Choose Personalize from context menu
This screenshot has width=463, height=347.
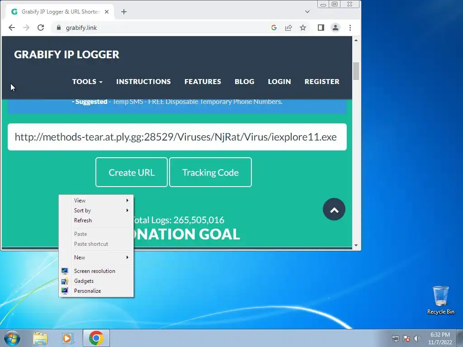(x=96, y=291)
